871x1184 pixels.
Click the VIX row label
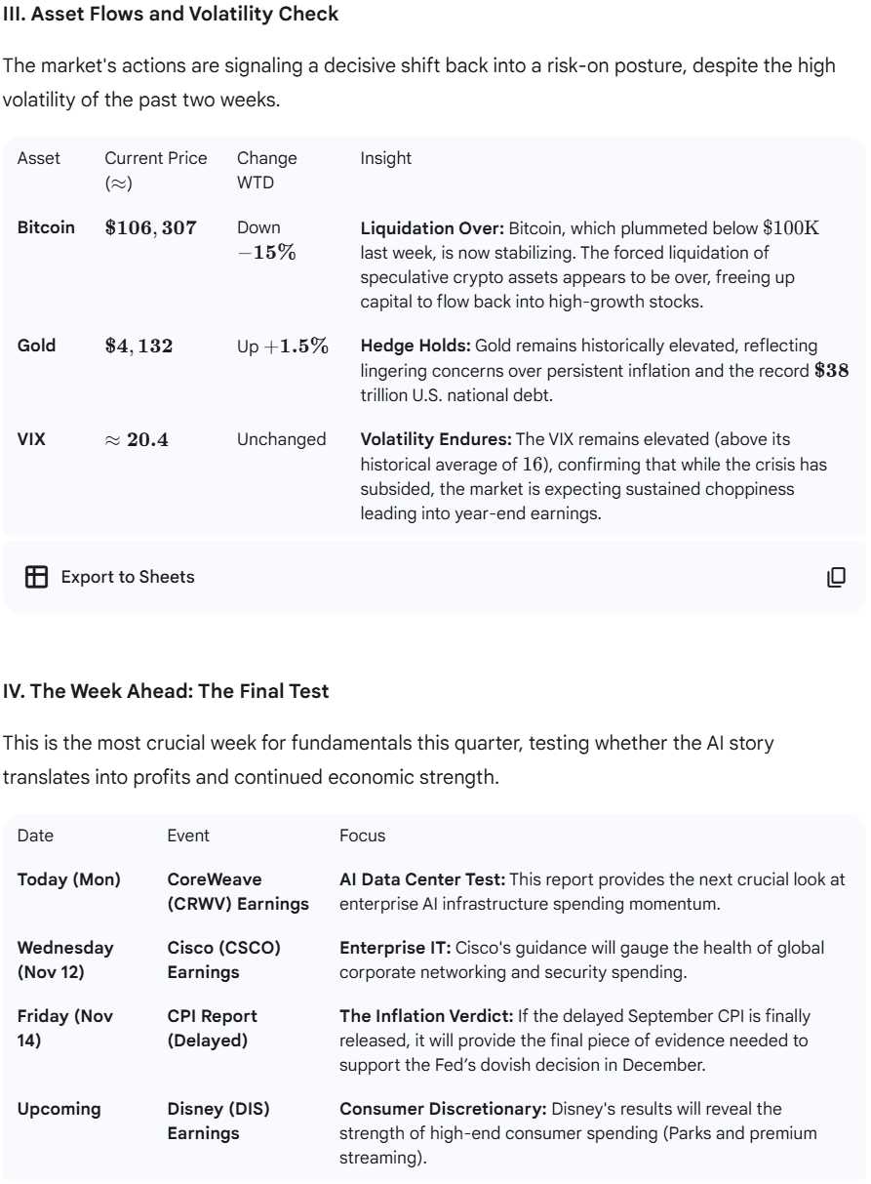(31, 439)
